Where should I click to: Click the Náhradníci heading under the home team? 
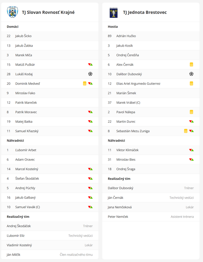(16, 141)
